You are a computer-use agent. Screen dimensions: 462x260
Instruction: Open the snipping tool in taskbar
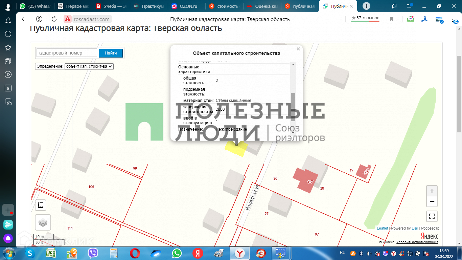(281, 253)
